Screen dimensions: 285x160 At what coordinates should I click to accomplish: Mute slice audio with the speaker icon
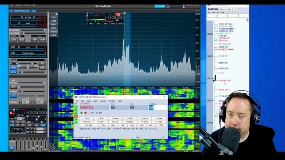point(28,117)
